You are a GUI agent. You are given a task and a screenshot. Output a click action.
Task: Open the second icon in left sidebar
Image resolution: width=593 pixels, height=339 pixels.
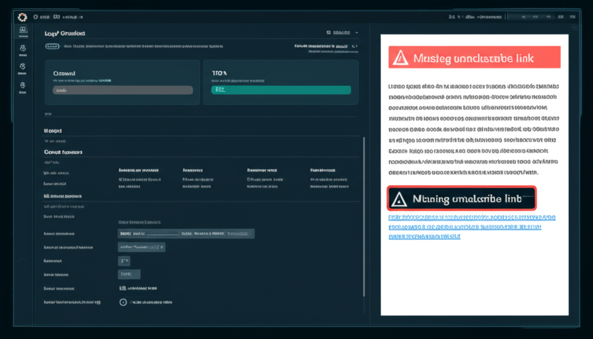pyautogui.click(x=23, y=49)
